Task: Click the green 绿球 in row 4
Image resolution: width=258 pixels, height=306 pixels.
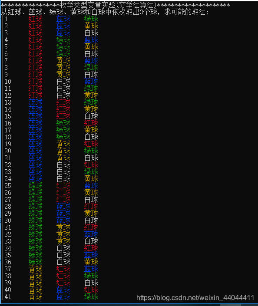Action: 63,40
